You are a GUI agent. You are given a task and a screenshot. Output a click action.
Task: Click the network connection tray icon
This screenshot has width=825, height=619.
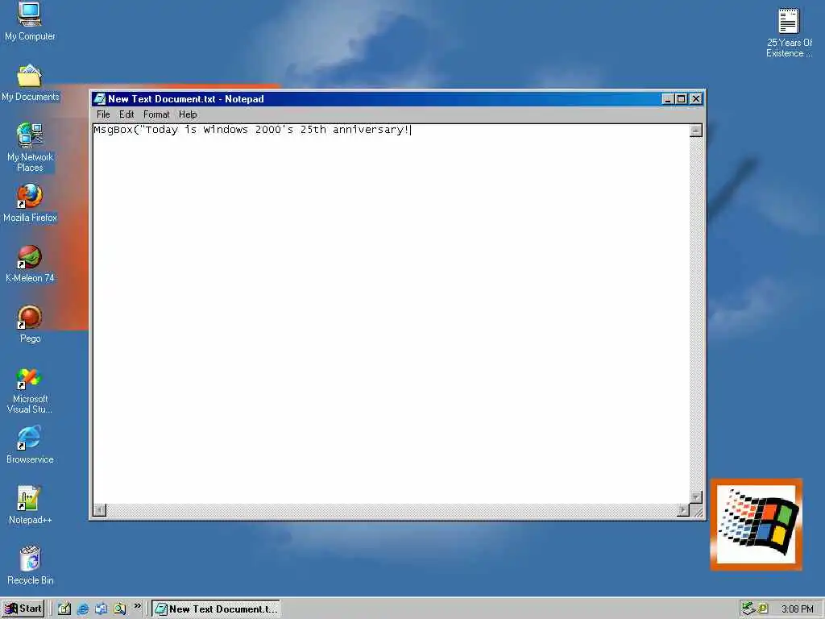748,609
